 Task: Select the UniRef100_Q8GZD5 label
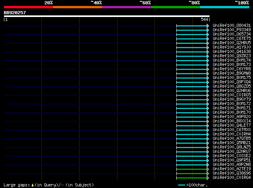click(x=232, y=86)
